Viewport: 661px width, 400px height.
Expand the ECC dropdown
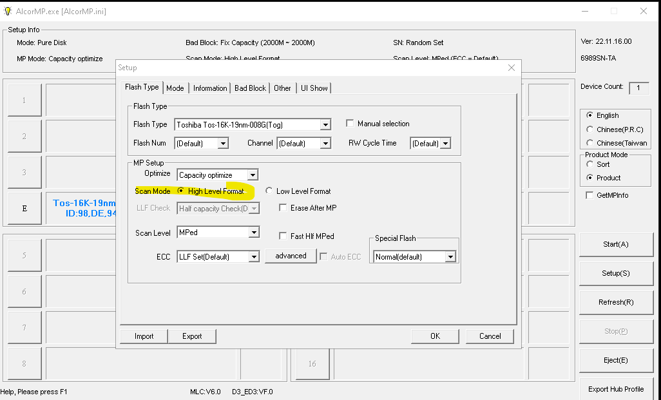(253, 257)
